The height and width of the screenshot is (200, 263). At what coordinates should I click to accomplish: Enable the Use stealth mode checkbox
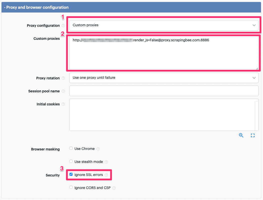click(x=71, y=161)
